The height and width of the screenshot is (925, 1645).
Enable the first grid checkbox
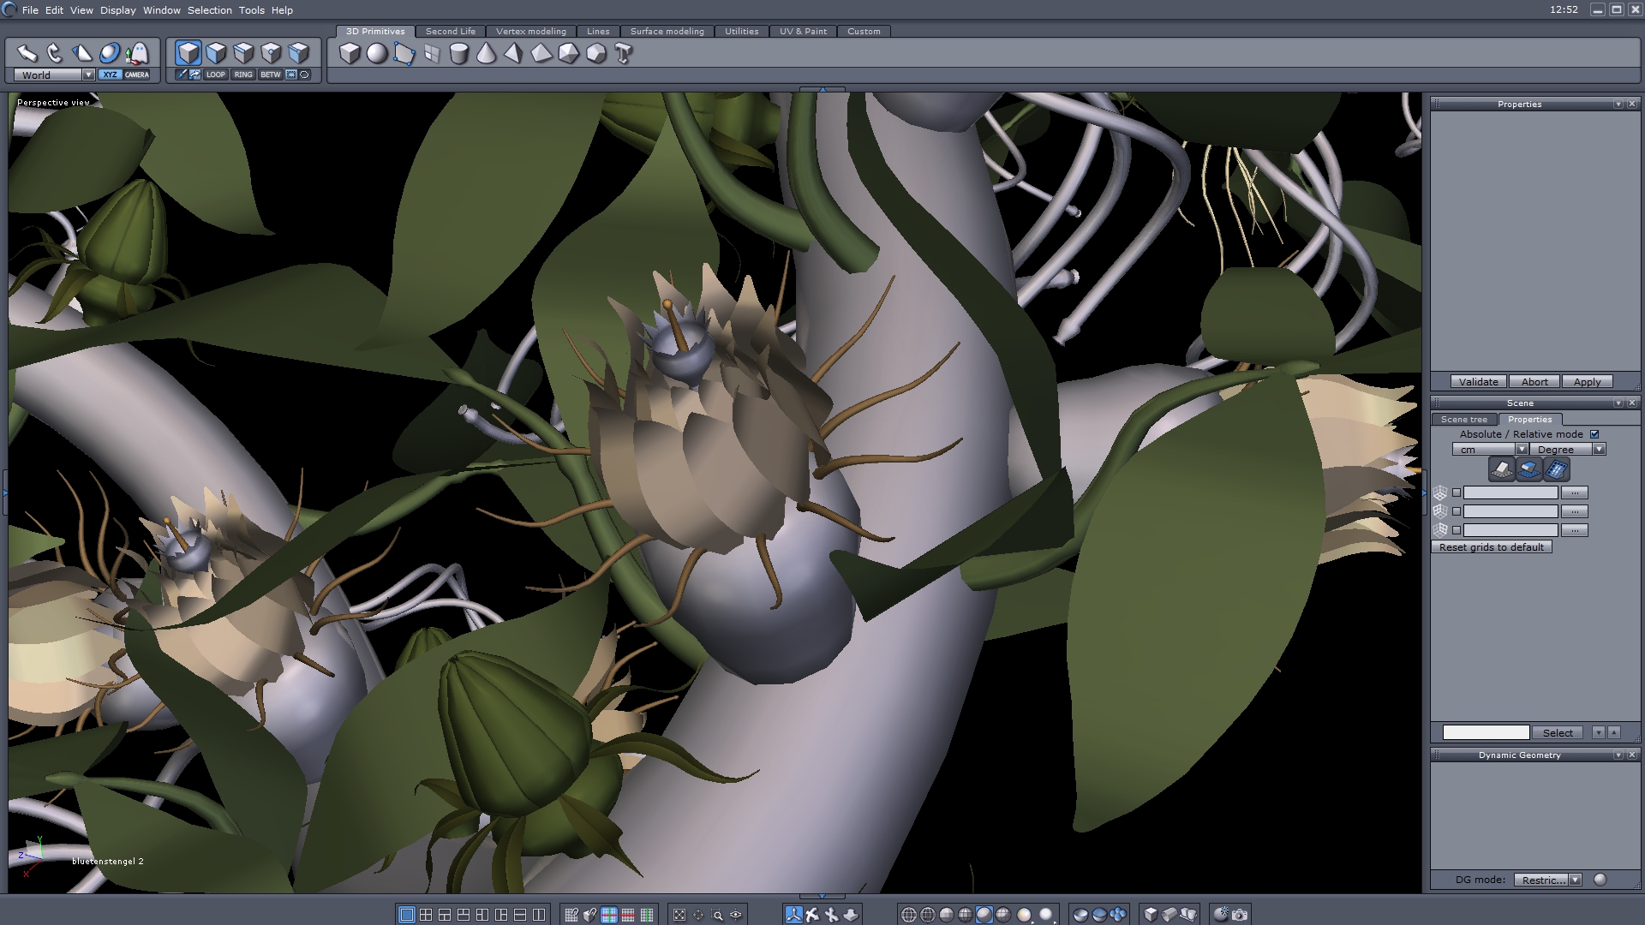[1457, 492]
